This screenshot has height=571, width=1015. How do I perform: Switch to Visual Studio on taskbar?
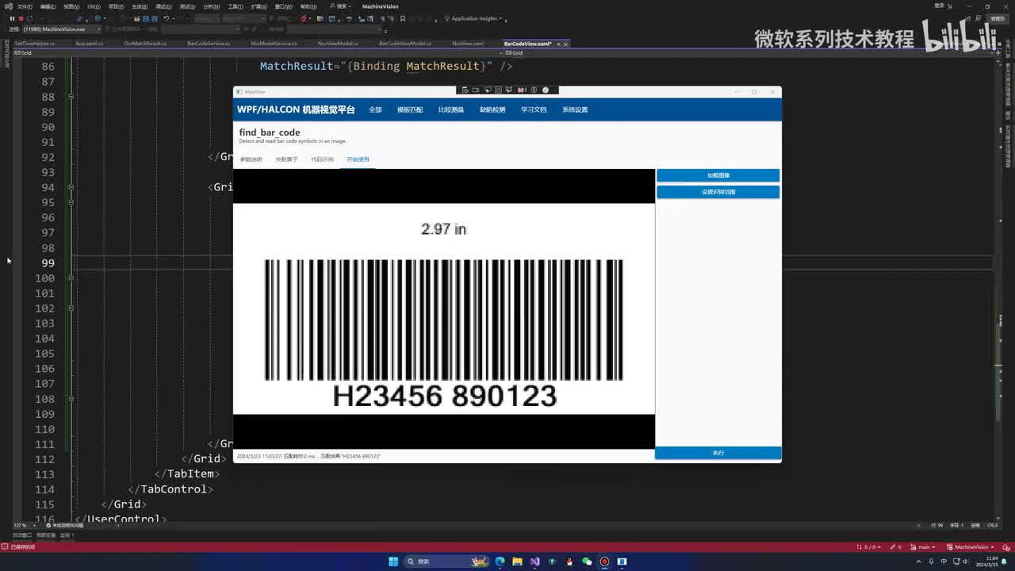[x=534, y=561]
